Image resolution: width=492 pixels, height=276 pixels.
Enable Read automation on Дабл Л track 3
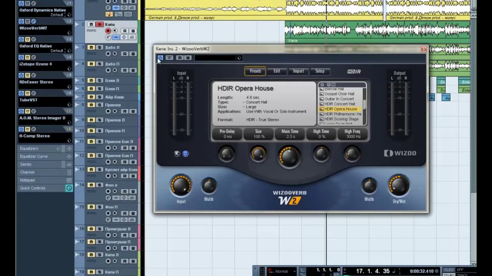point(125,54)
